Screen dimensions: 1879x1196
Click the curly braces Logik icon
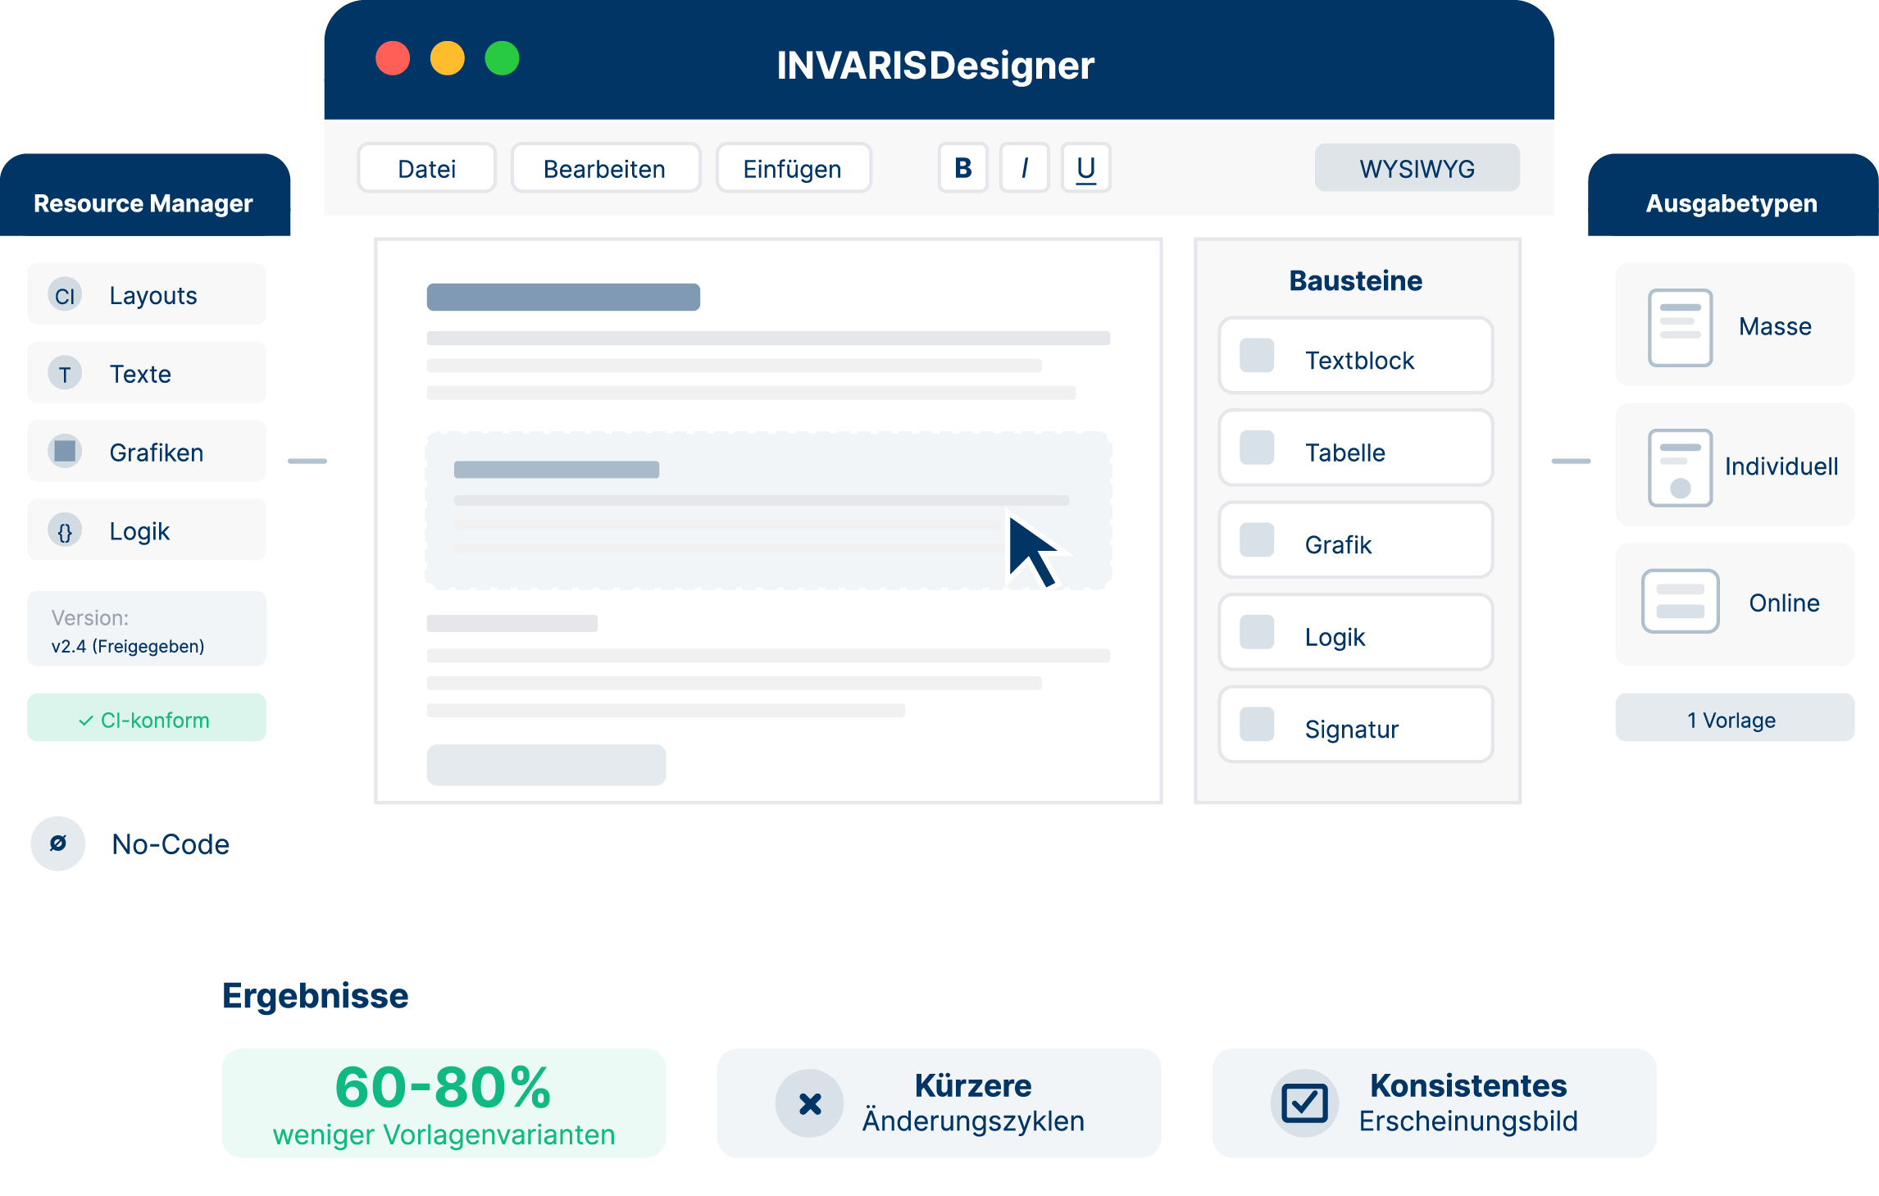point(65,531)
